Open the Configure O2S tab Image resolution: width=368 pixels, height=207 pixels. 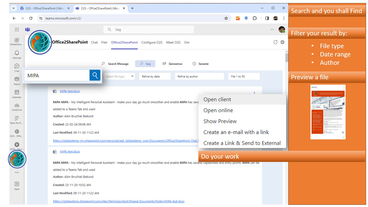coord(152,42)
